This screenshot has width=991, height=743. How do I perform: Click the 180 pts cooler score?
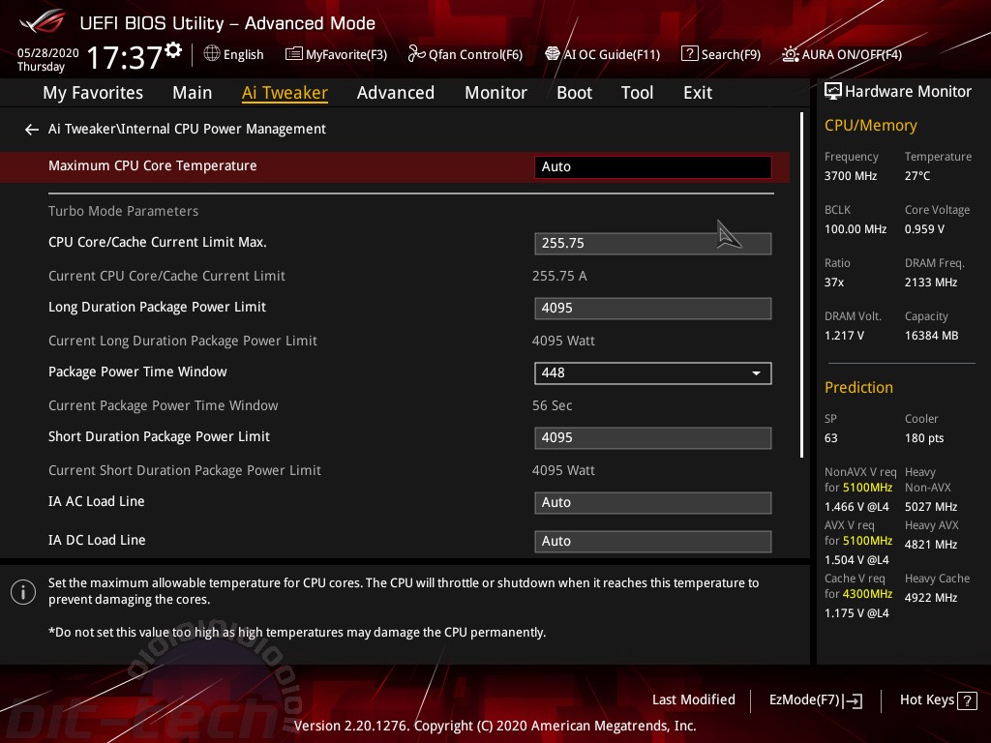[924, 438]
